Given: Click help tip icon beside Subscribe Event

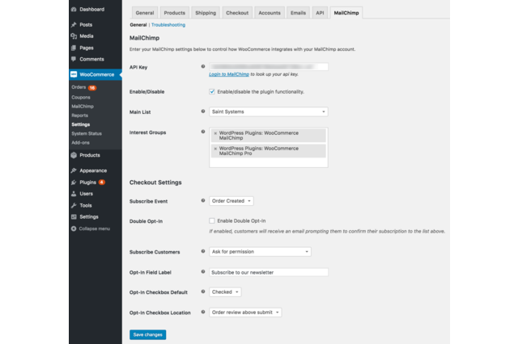Looking at the screenshot, I should point(203,200).
